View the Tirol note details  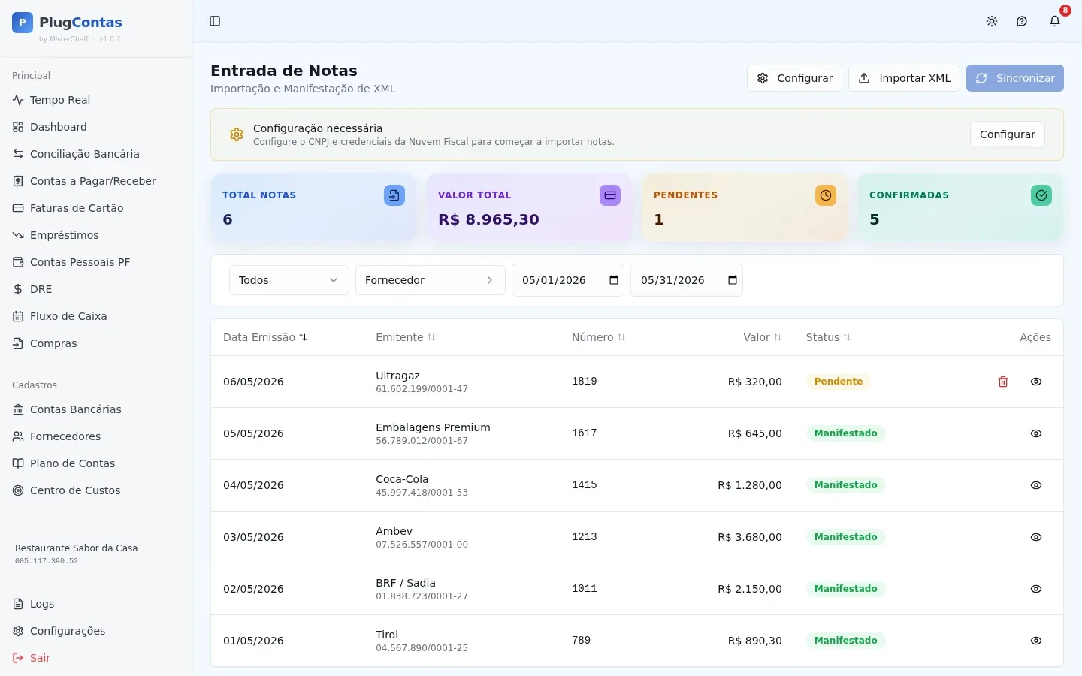[x=1036, y=641]
